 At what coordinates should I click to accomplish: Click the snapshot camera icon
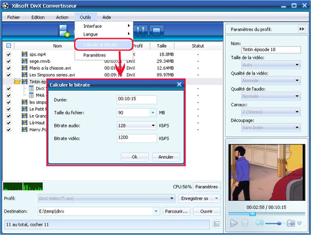[290, 223]
